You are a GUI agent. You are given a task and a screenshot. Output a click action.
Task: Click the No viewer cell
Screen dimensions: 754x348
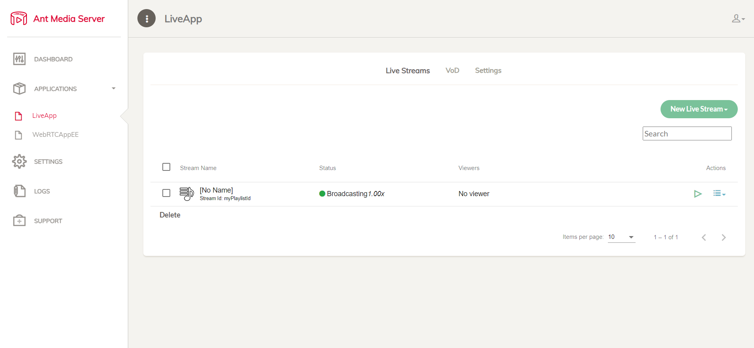474,194
